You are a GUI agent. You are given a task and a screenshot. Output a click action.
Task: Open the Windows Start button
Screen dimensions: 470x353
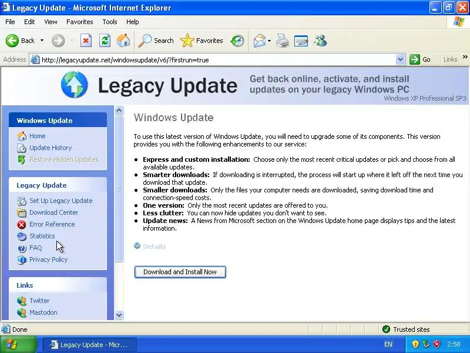[x=18, y=344]
